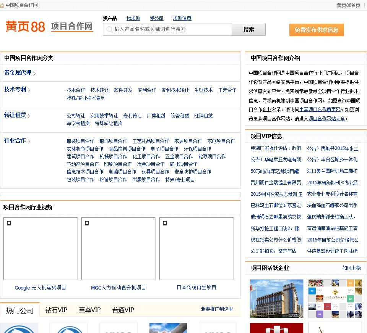This screenshot has width=367, height=333.
Task: Click the 黄页88 logo
Action: [x=25, y=26]
